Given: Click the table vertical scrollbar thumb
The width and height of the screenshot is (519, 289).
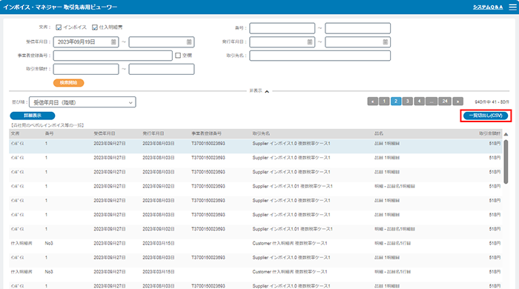Looking at the screenshot, I should pos(506,162).
